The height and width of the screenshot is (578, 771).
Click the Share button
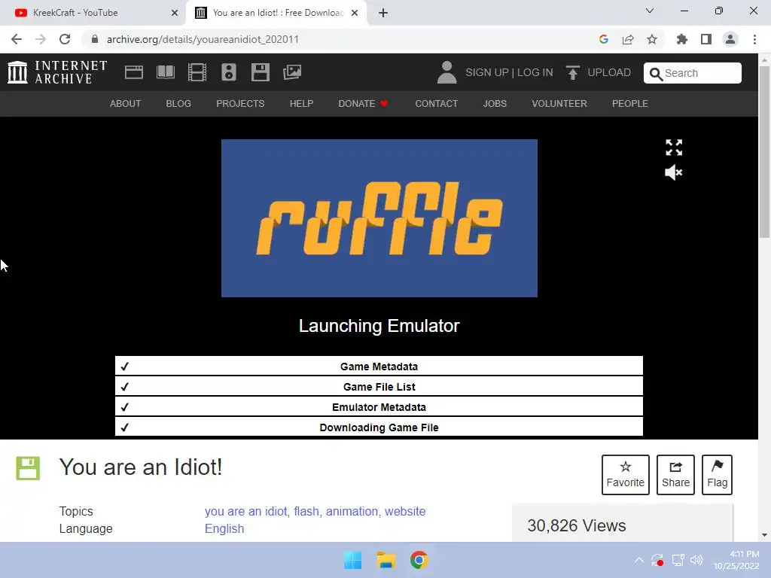coord(675,475)
